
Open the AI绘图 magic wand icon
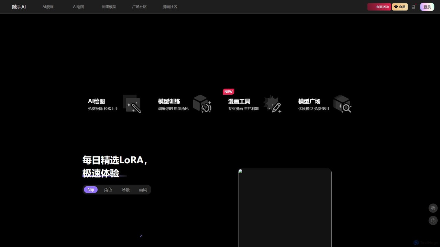pyautogui.click(x=132, y=104)
